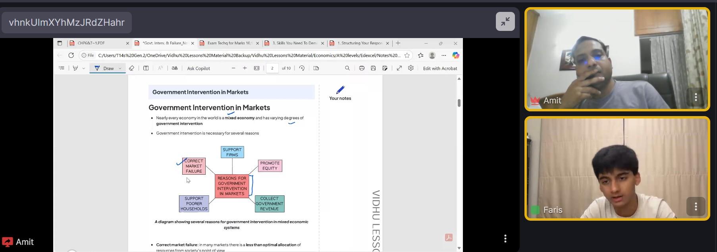Switch to the CHP6&7~1.PDF tab
This screenshot has height=252, width=717.
[x=95, y=43]
